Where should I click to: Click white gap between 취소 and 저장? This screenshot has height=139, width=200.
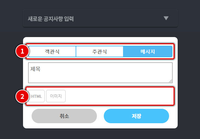[100, 116]
